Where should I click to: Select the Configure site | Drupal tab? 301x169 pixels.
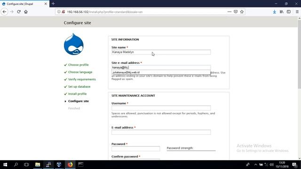(24, 4)
